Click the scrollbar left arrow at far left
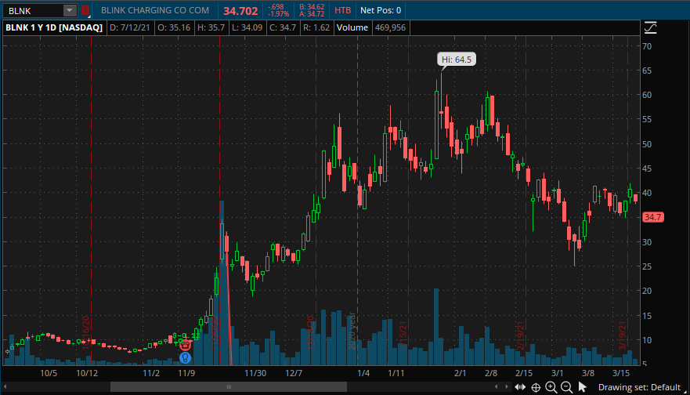Image resolution: width=690 pixels, height=395 pixels. pos(5,386)
